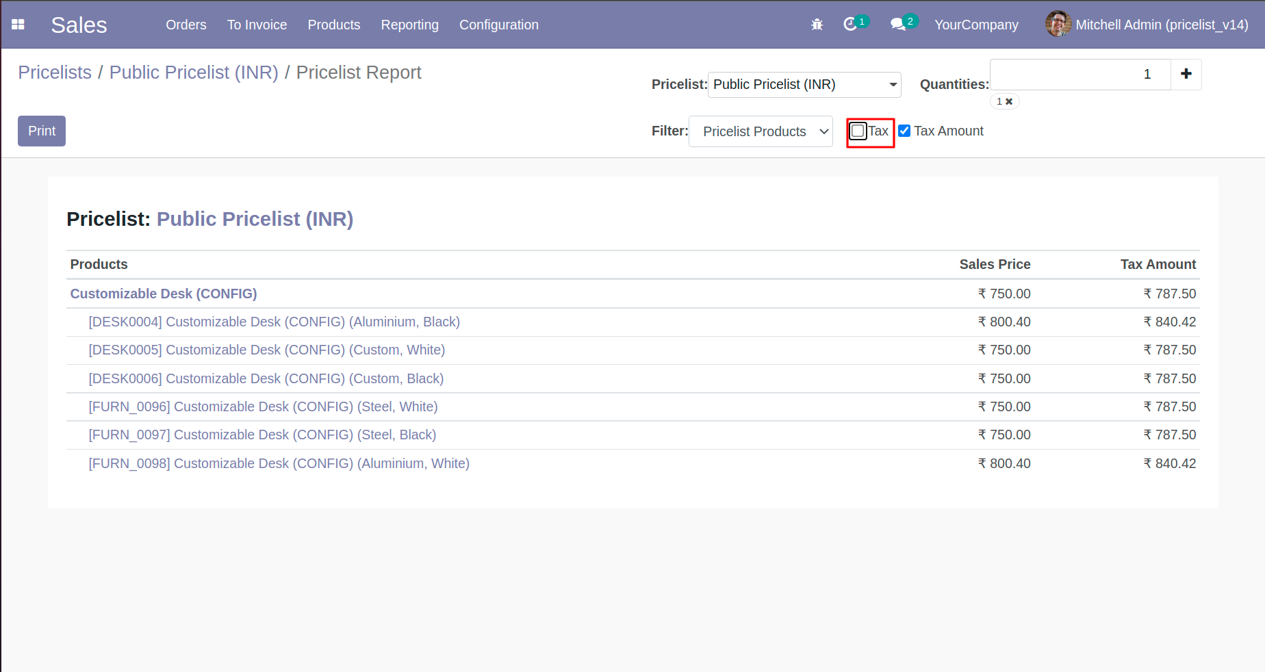Image resolution: width=1265 pixels, height=672 pixels.
Task: Click the Quantities input field
Action: pos(1080,74)
